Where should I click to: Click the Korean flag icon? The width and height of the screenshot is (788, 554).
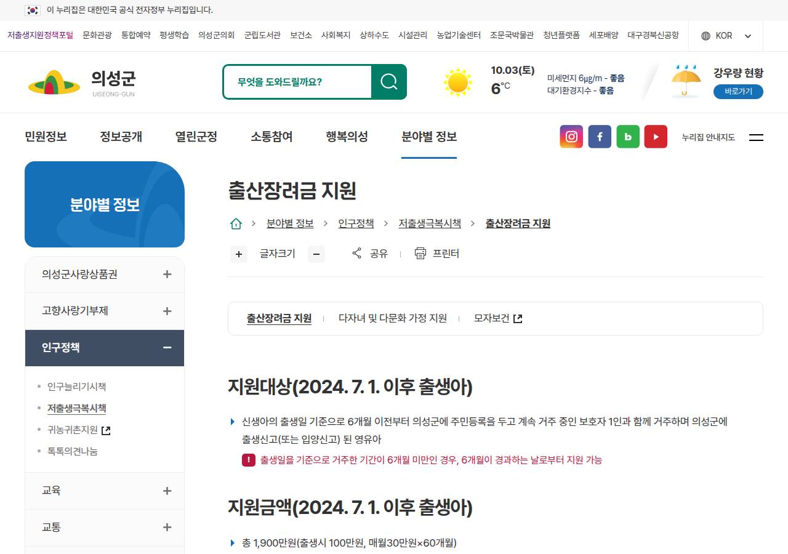[x=33, y=10]
